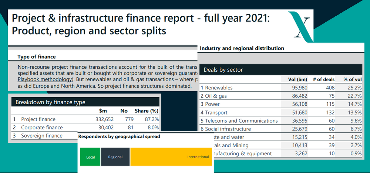Select the Sovereign finance row

(43, 136)
